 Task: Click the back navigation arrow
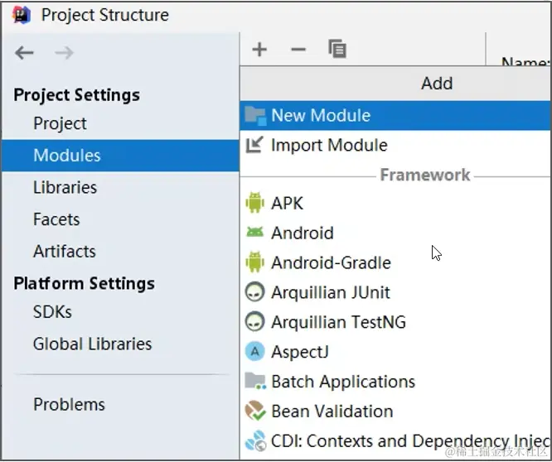point(24,53)
